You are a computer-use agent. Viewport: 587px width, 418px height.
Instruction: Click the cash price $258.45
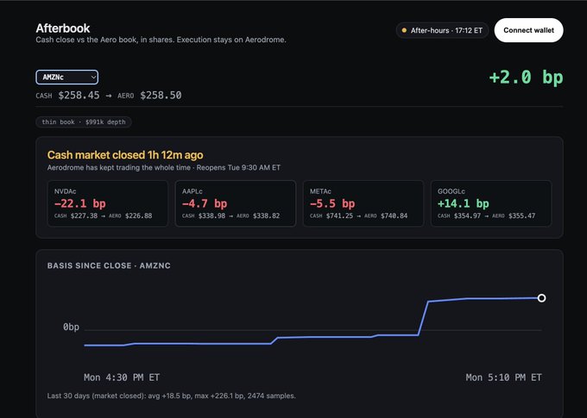[x=79, y=96]
